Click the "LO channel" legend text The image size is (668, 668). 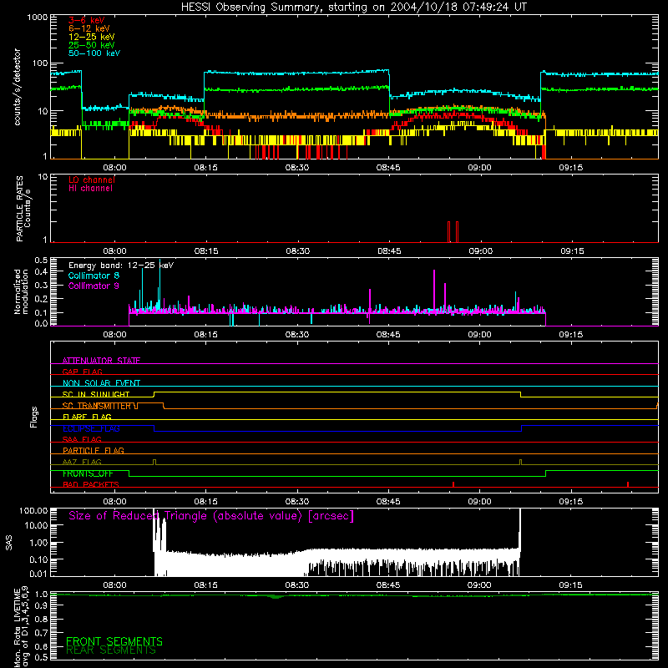tap(92, 180)
